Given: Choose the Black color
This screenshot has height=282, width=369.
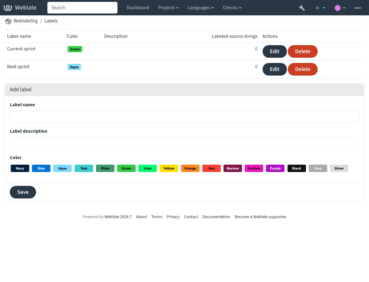Looking at the screenshot, I should point(297,168).
